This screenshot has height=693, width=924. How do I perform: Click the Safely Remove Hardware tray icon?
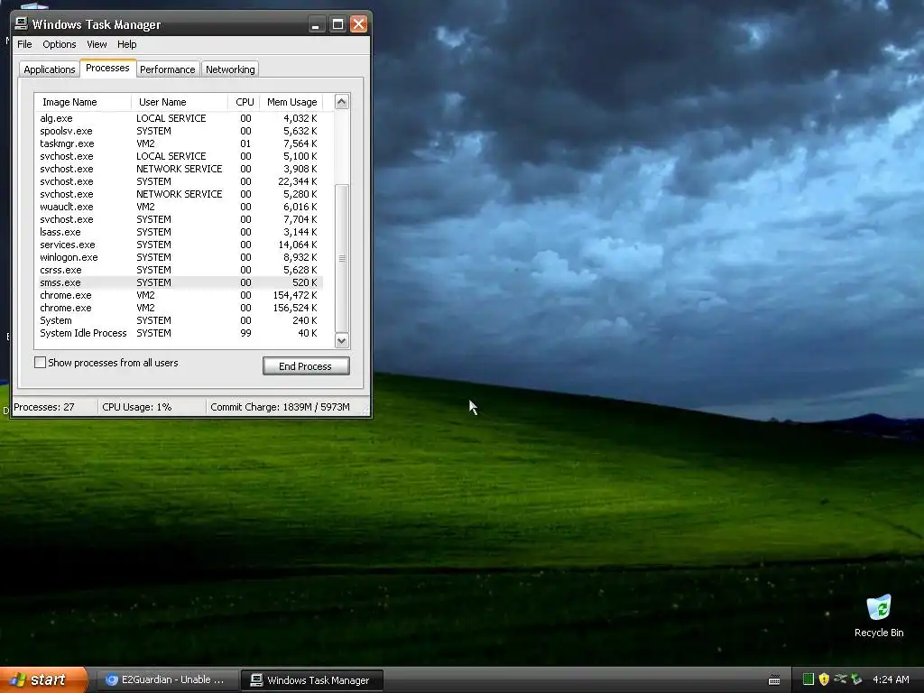(840, 679)
